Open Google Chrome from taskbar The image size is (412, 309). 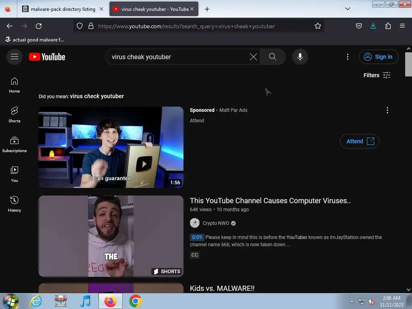(135, 301)
